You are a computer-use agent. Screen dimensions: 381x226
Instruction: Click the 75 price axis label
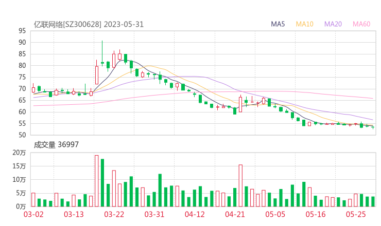(22, 77)
